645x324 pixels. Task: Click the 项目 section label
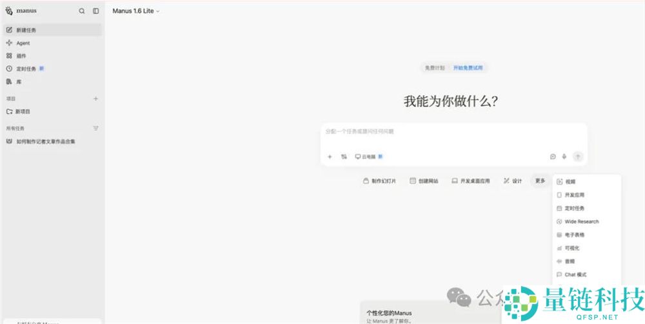point(11,99)
